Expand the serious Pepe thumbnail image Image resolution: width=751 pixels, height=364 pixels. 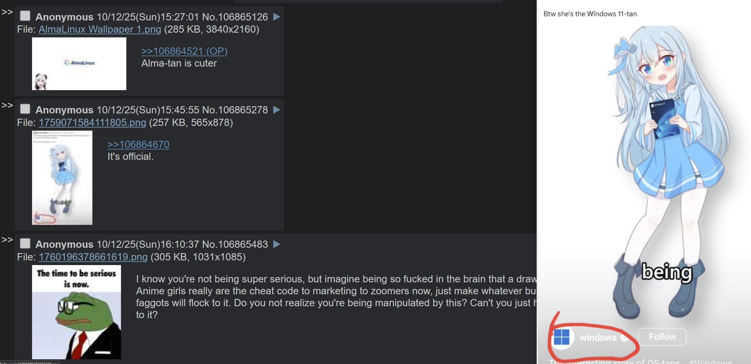point(76,312)
